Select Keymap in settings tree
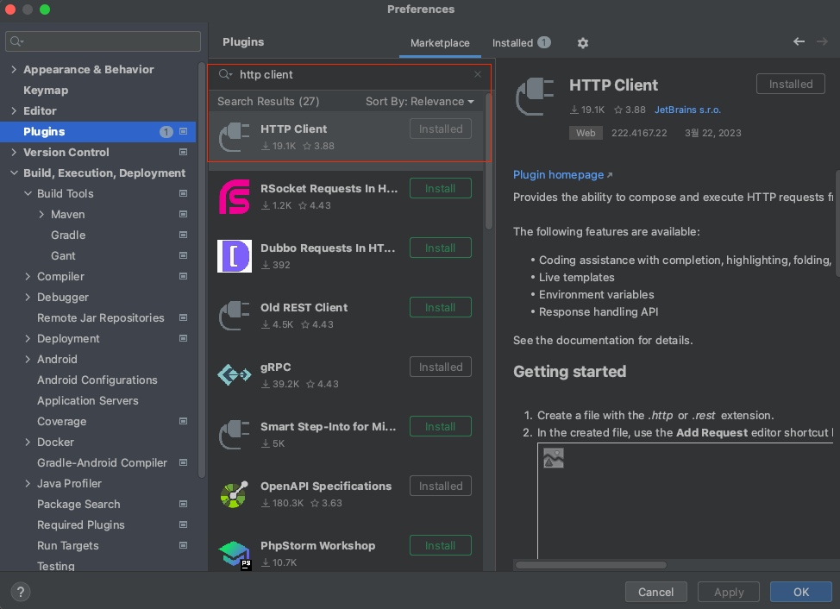 (x=46, y=90)
